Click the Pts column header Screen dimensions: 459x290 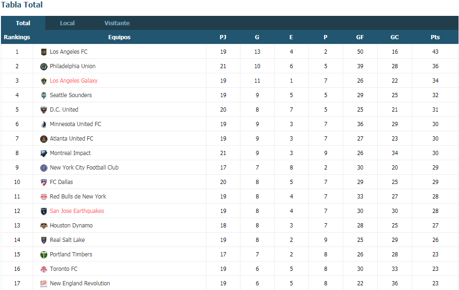coord(435,37)
